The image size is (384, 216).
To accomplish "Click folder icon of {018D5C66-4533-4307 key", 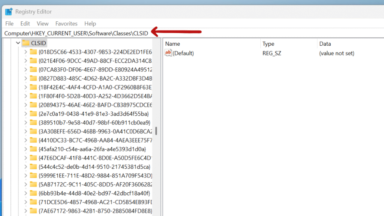I will tap(33, 52).
